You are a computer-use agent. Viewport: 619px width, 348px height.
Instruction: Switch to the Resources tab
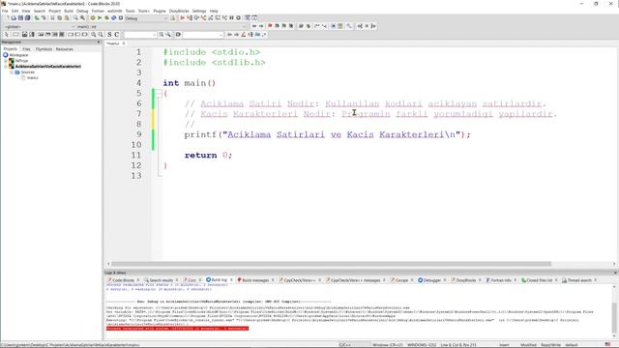65,49
